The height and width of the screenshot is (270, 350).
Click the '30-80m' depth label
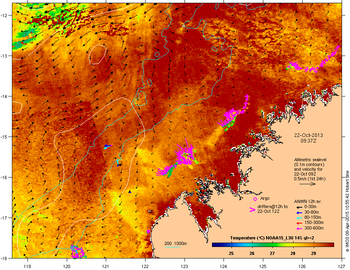coord(311,212)
